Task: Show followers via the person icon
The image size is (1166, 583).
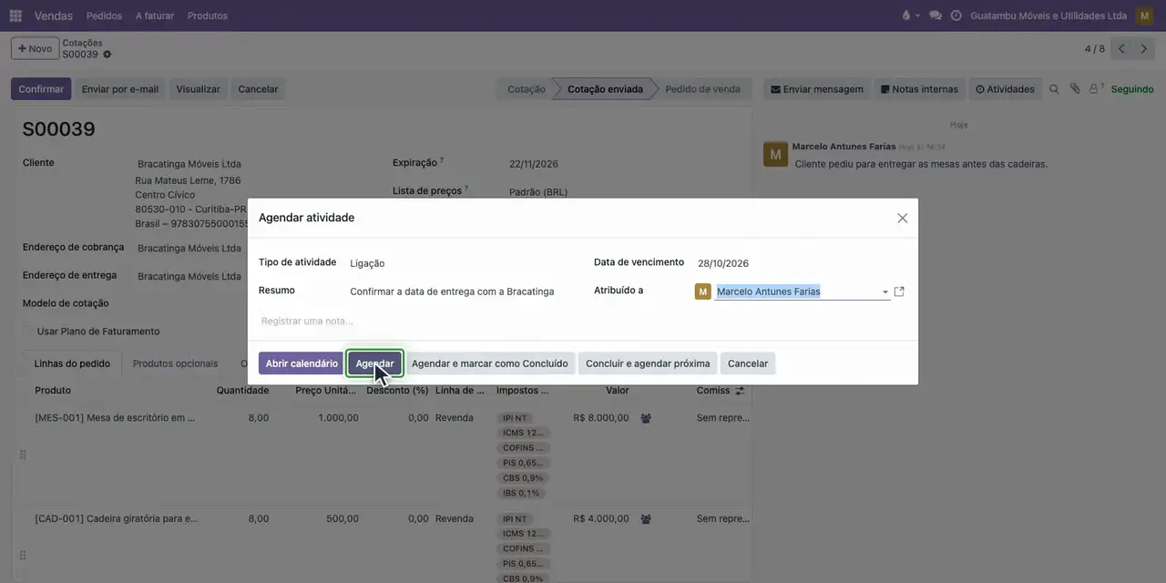Action: (x=1096, y=89)
